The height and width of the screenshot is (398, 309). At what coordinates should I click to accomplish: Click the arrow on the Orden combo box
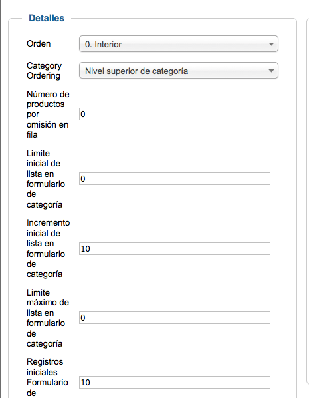pos(271,44)
